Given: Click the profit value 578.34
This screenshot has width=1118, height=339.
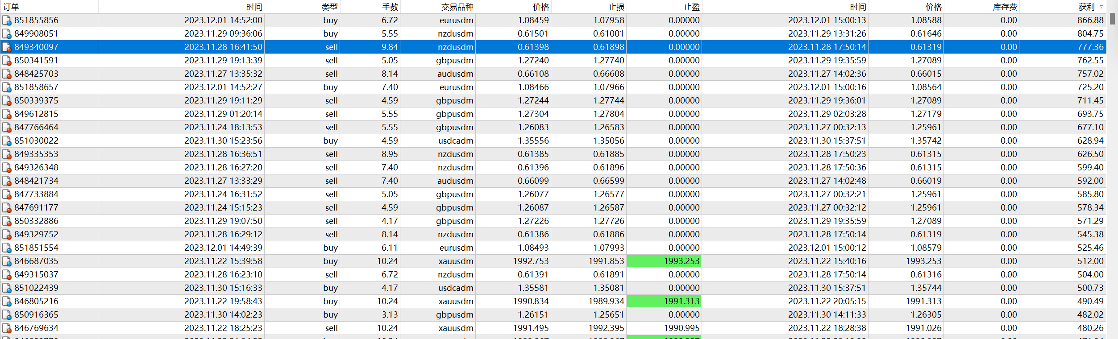Looking at the screenshot, I should pos(1090,208).
